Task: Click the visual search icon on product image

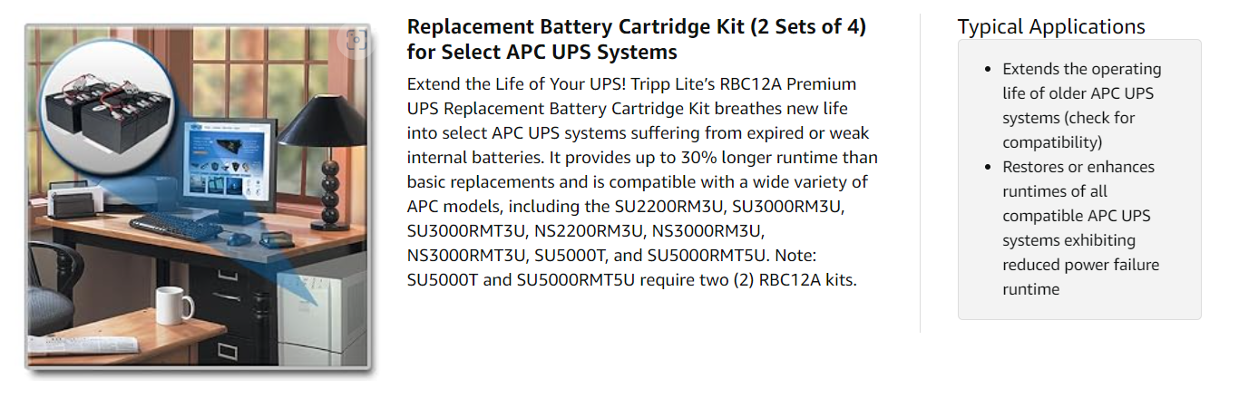Action: (356, 41)
